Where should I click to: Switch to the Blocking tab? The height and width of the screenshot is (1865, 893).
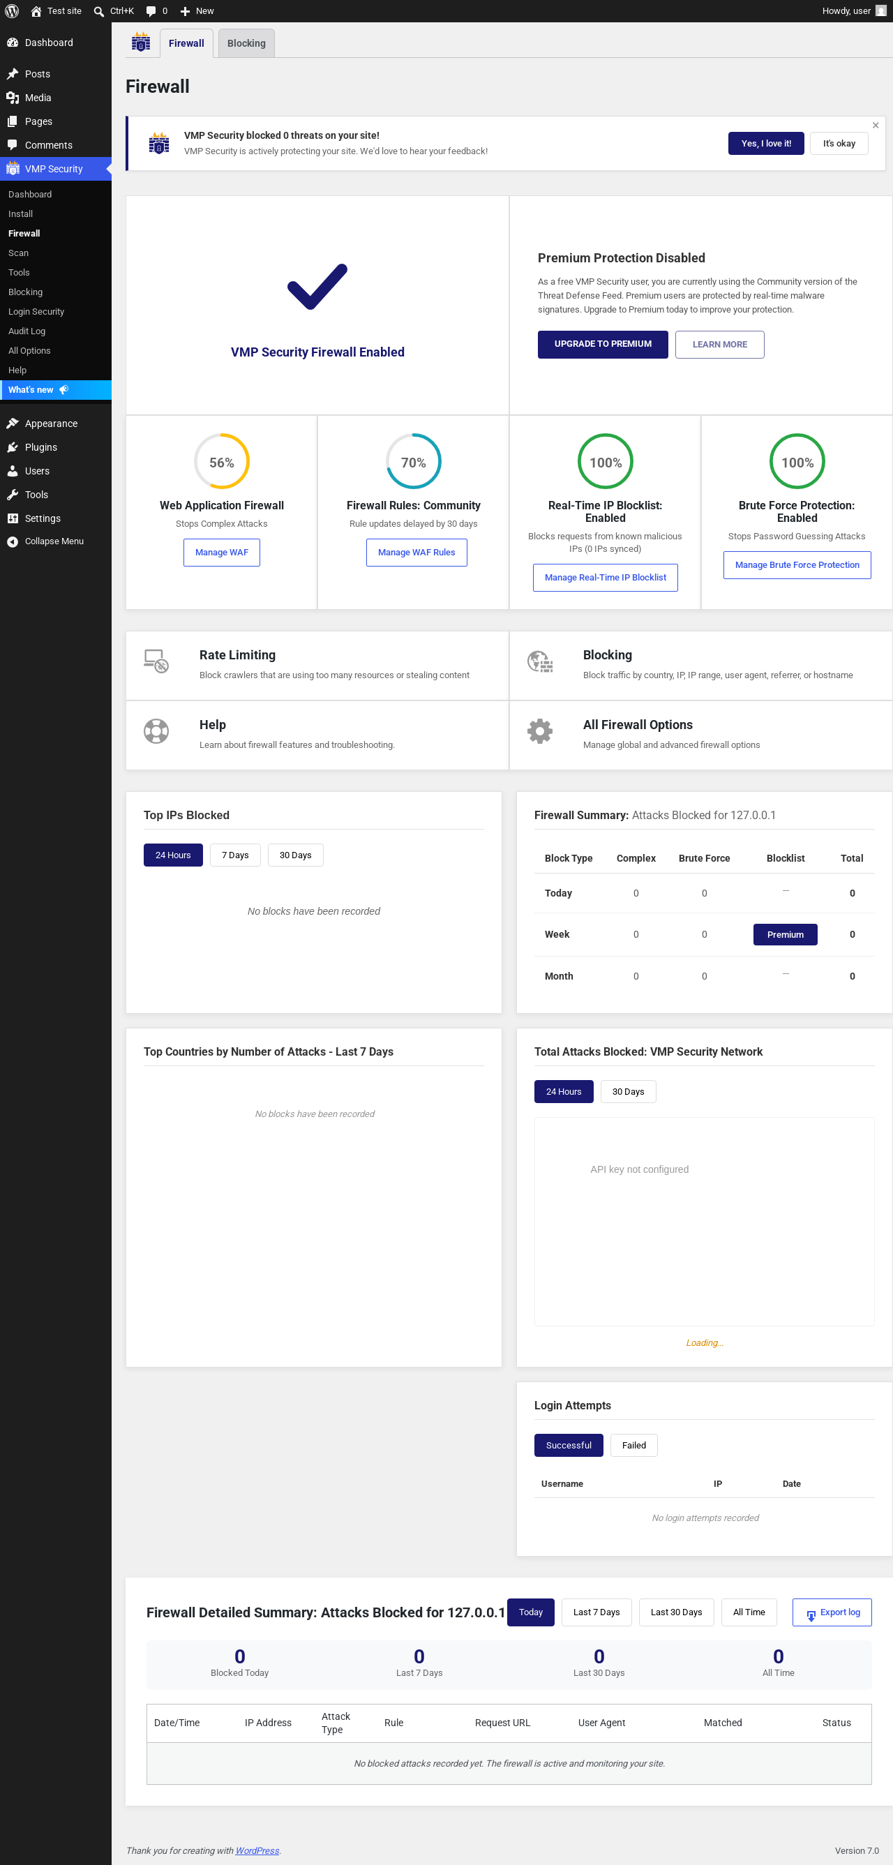click(246, 43)
